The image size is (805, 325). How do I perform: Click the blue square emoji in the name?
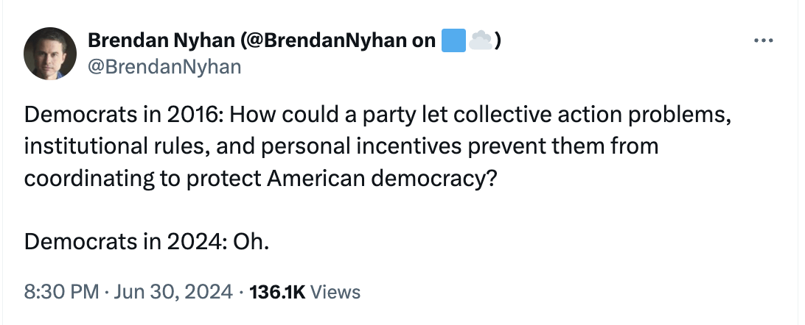click(452, 41)
